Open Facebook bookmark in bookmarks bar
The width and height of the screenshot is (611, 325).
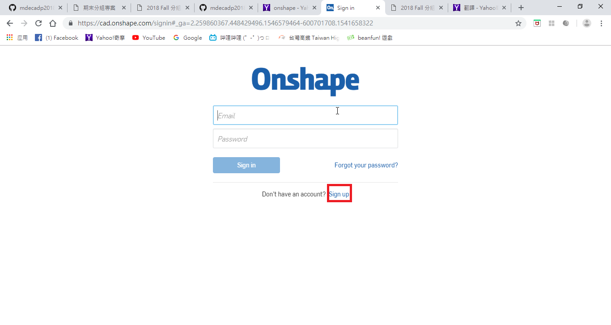pyautogui.click(x=56, y=38)
